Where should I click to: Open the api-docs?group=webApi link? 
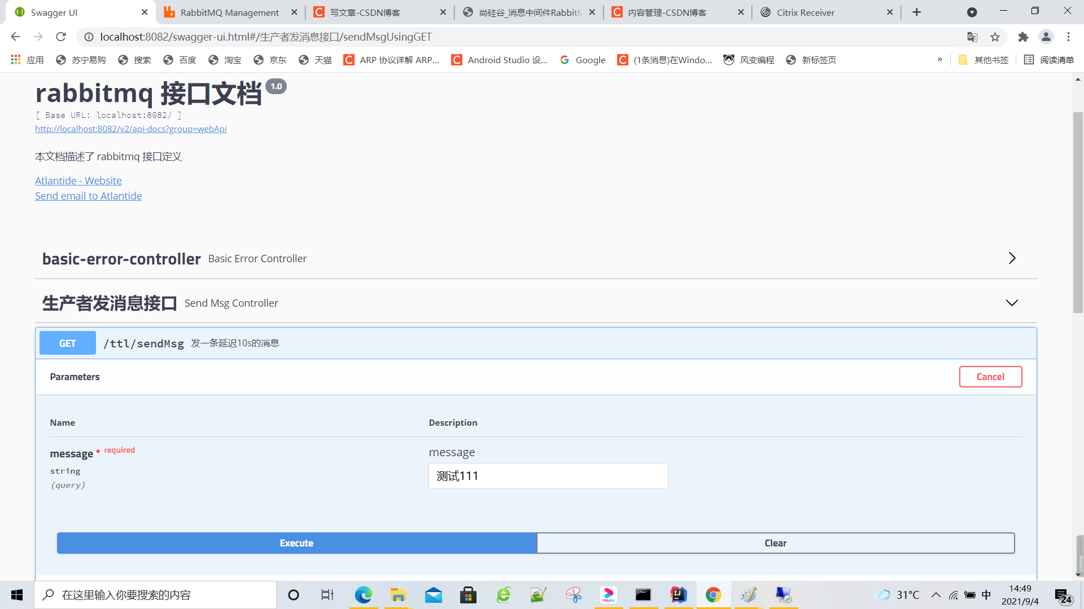[x=130, y=129]
